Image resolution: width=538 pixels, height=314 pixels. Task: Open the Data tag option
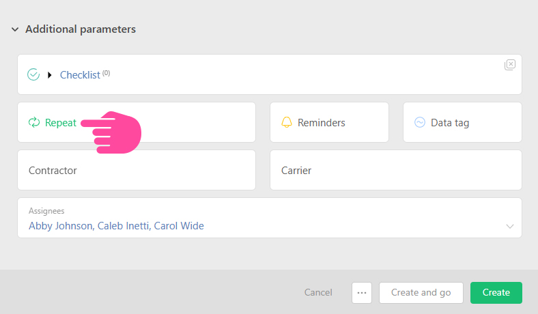450,123
